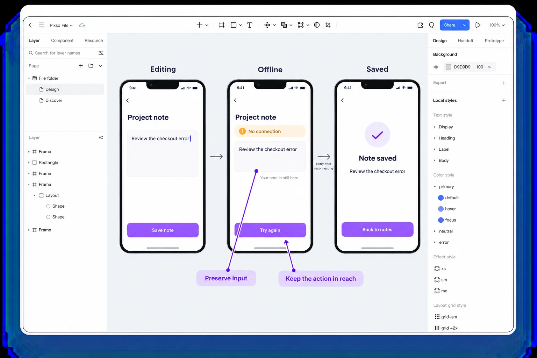Click the boolean operations icon
Viewport: 537px width, 358px height.
(284, 25)
